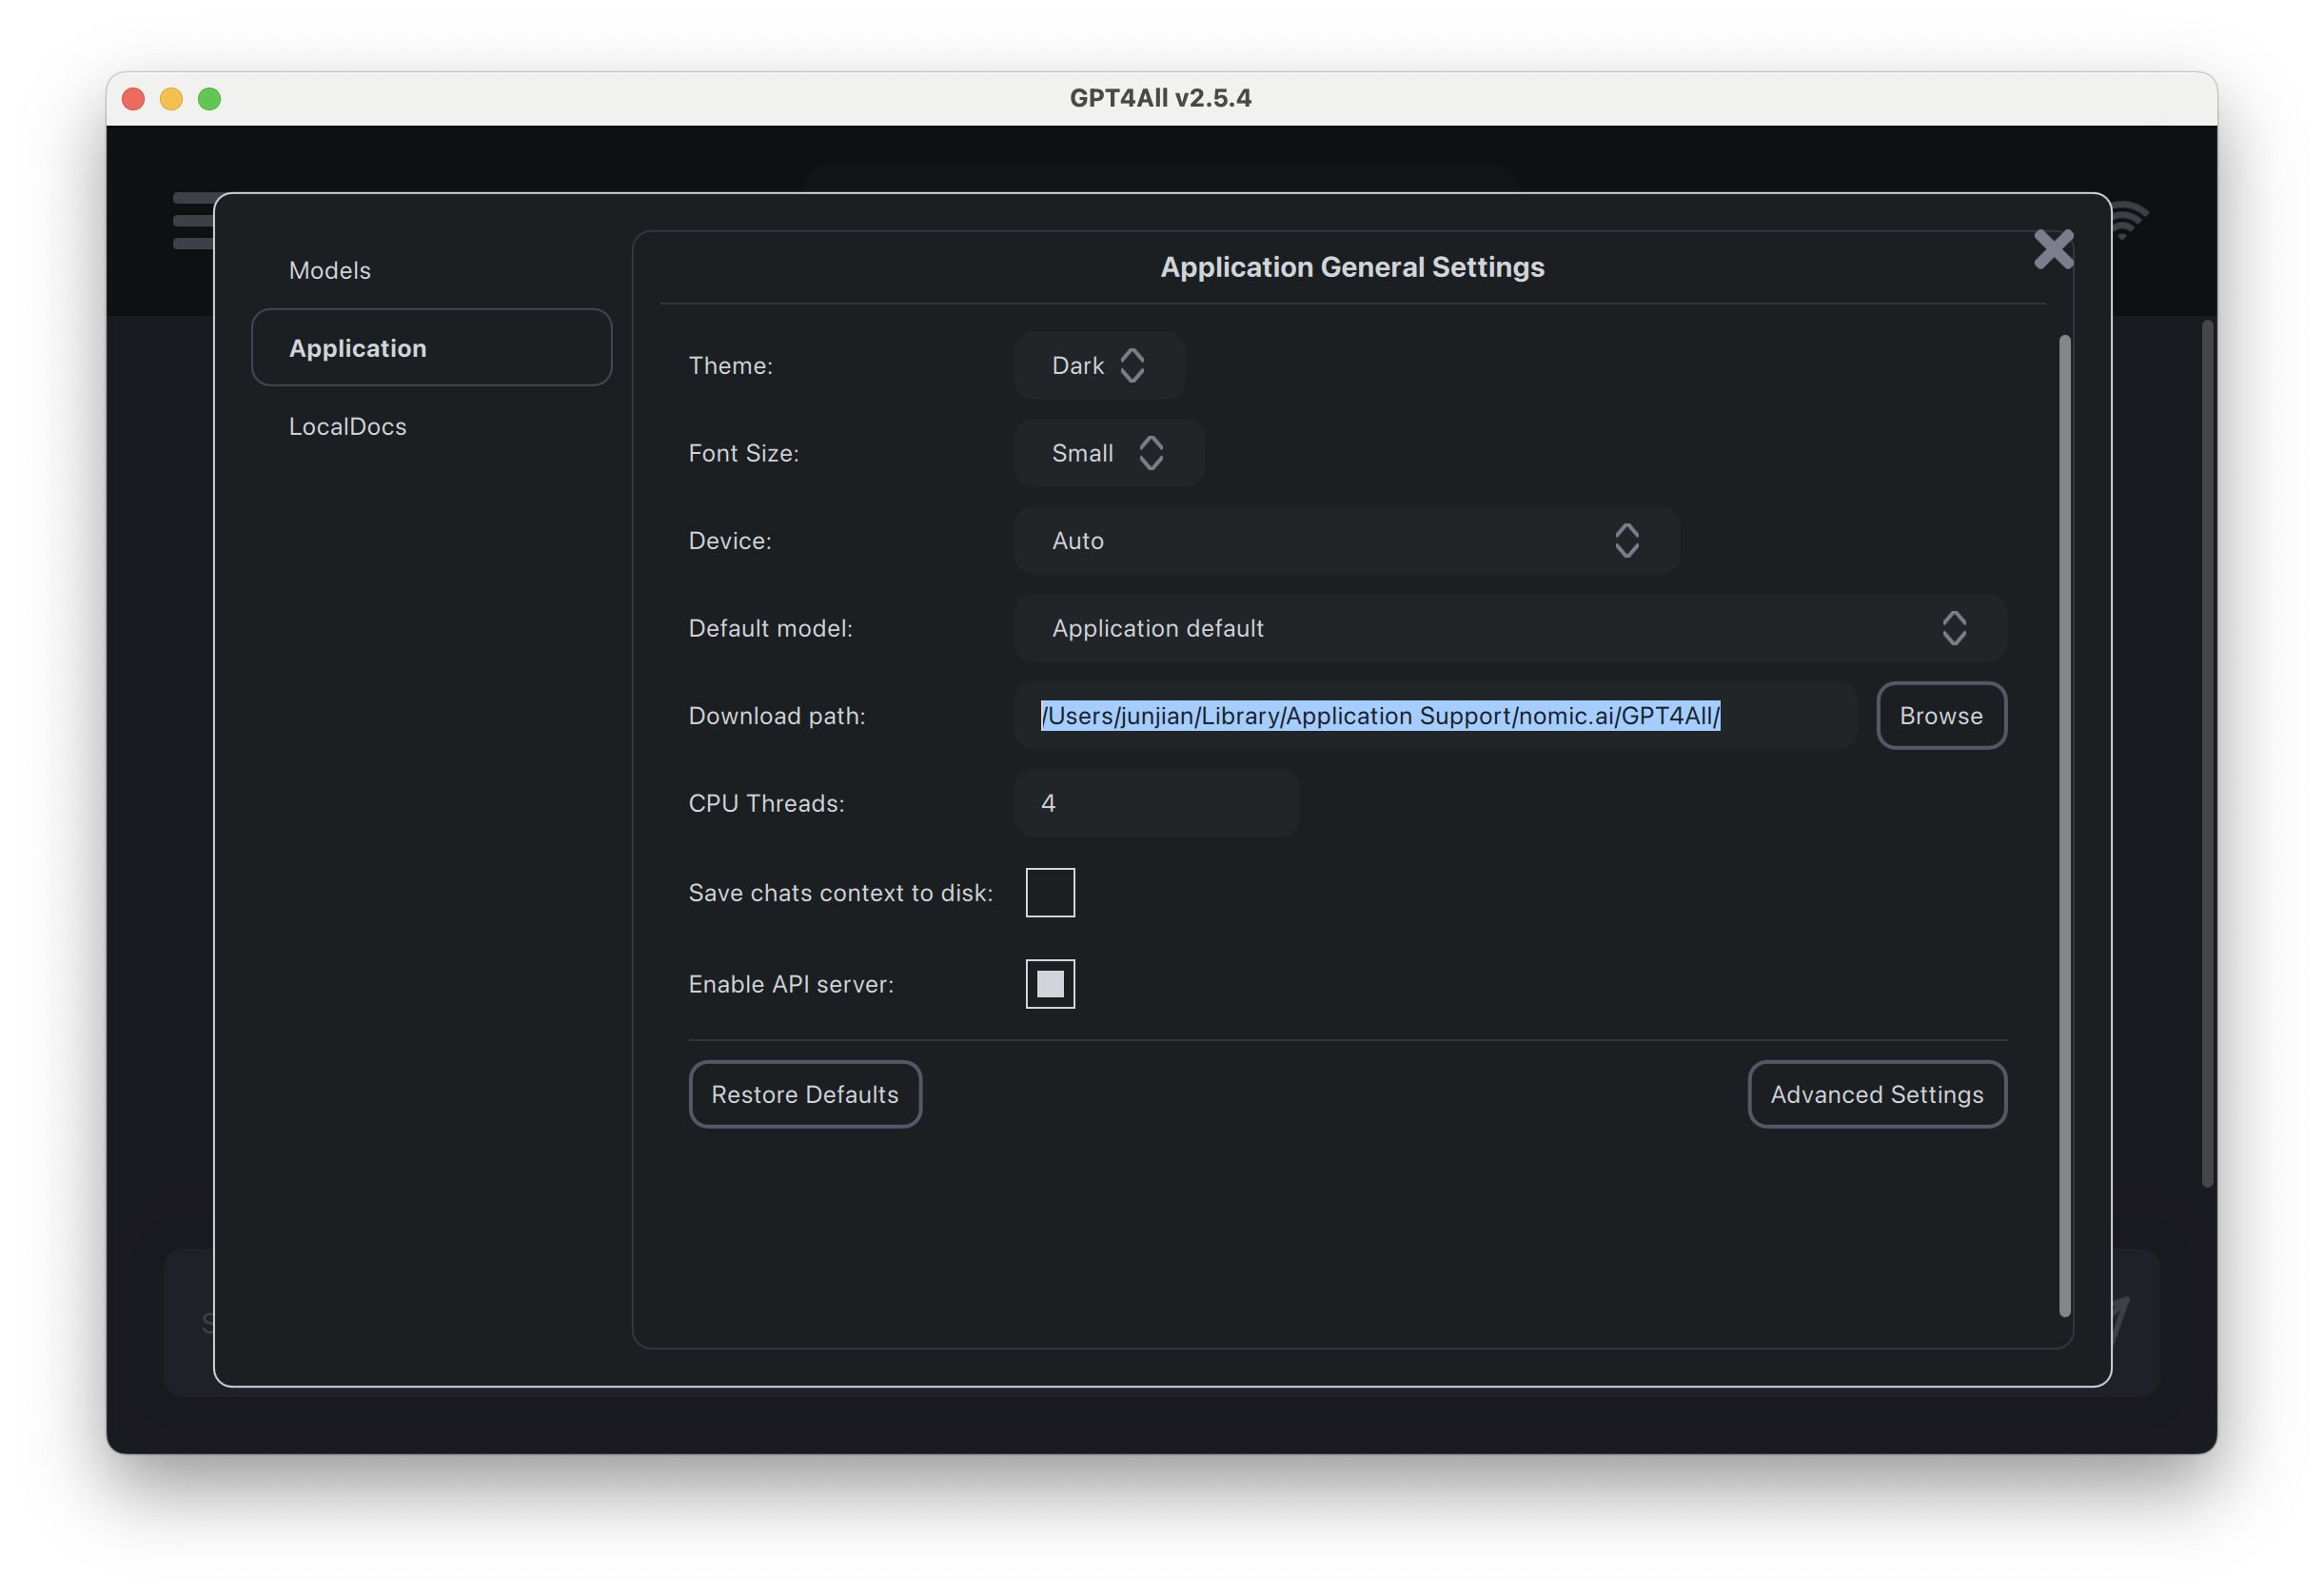This screenshot has height=1595, width=2324.
Task: Switch to Models settings tab
Action: (x=330, y=271)
